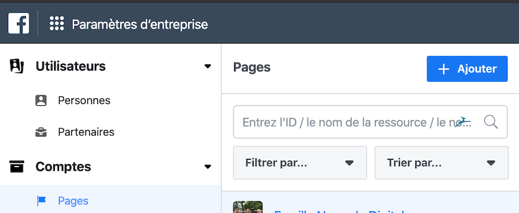This screenshot has height=213, width=519.
Task: Open Partenaires in the sidebar
Action: (x=86, y=132)
